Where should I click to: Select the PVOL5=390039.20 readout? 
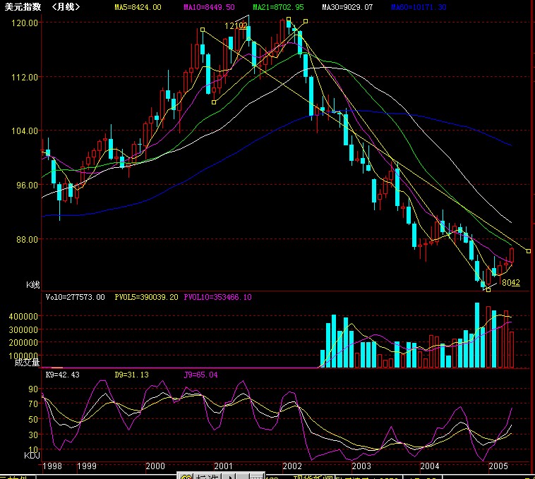point(146,297)
